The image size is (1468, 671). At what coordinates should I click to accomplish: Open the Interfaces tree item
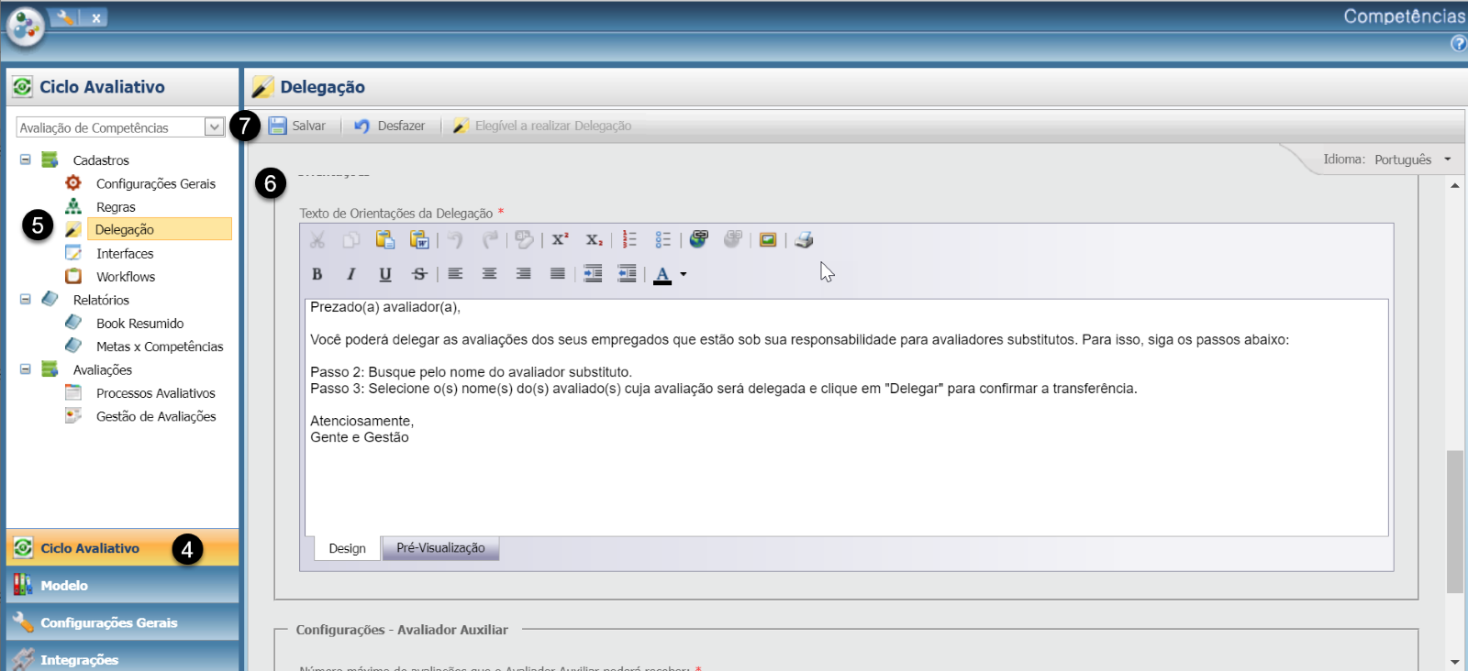125,253
